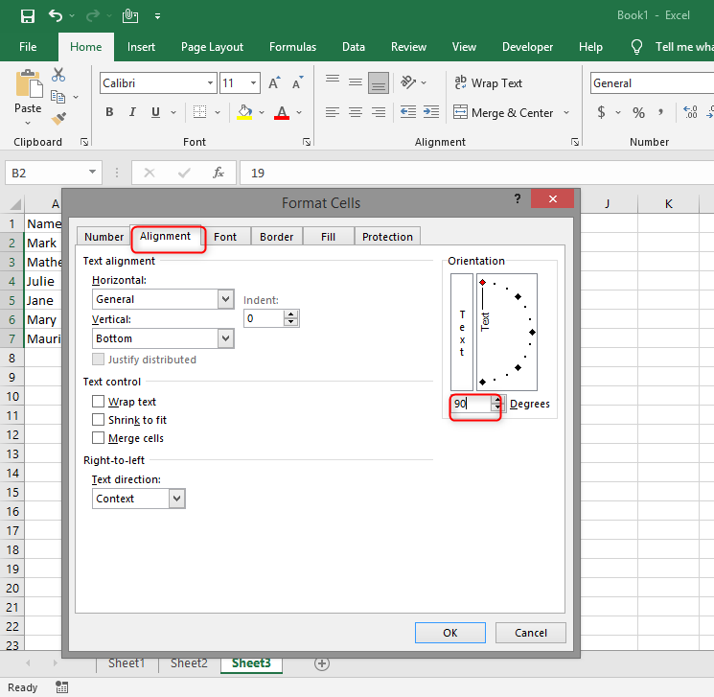Click the Save icon in quick access toolbar
The height and width of the screenshot is (697, 714).
[28, 16]
